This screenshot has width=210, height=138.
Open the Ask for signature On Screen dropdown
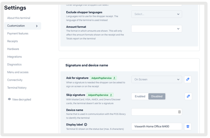click(156, 79)
